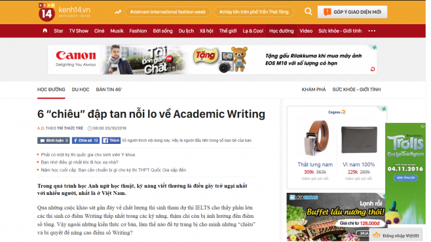Open the TV Show menu
This screenshot has height=242, width=431.
point(79,31)
